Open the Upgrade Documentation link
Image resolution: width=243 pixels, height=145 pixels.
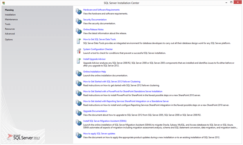click(x=95, y=111)
